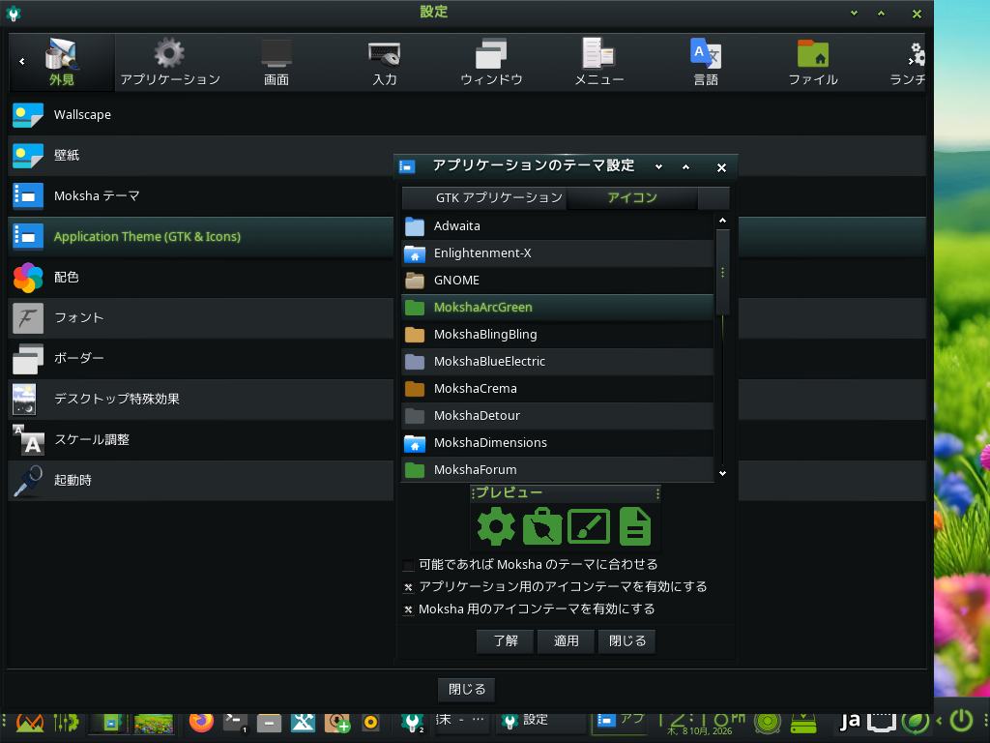Click 閉じる in the theme dialog

click(x=626, y=641)
